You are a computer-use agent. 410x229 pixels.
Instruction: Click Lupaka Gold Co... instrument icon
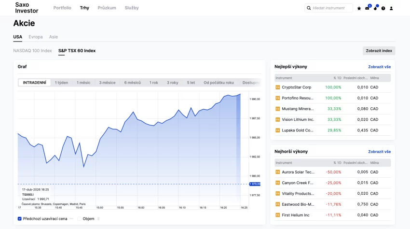[x=278, y=130]
